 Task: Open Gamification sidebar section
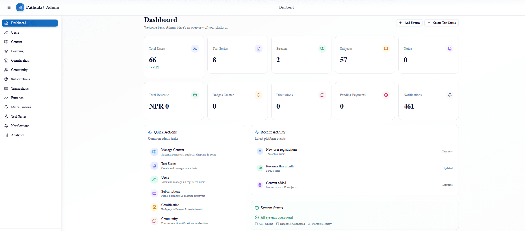(x=30, y=61)
